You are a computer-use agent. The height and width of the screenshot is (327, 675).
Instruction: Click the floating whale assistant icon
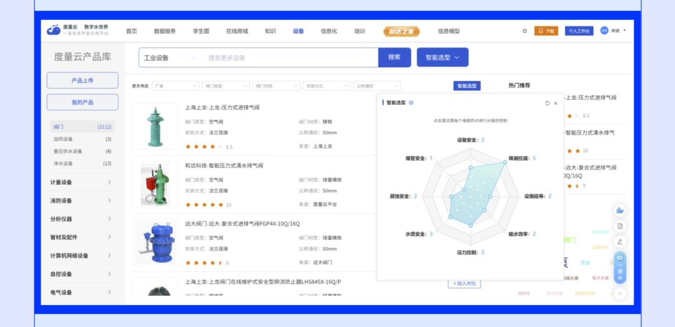tap(620, 210)
